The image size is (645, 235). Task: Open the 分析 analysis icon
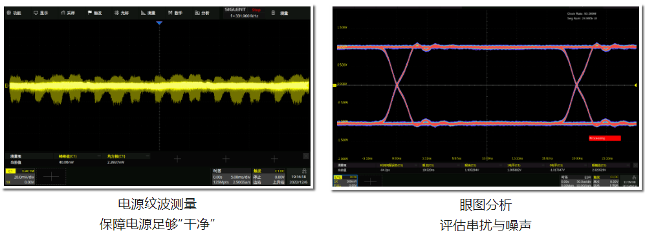pyautogui.click(x=202, y=13)
